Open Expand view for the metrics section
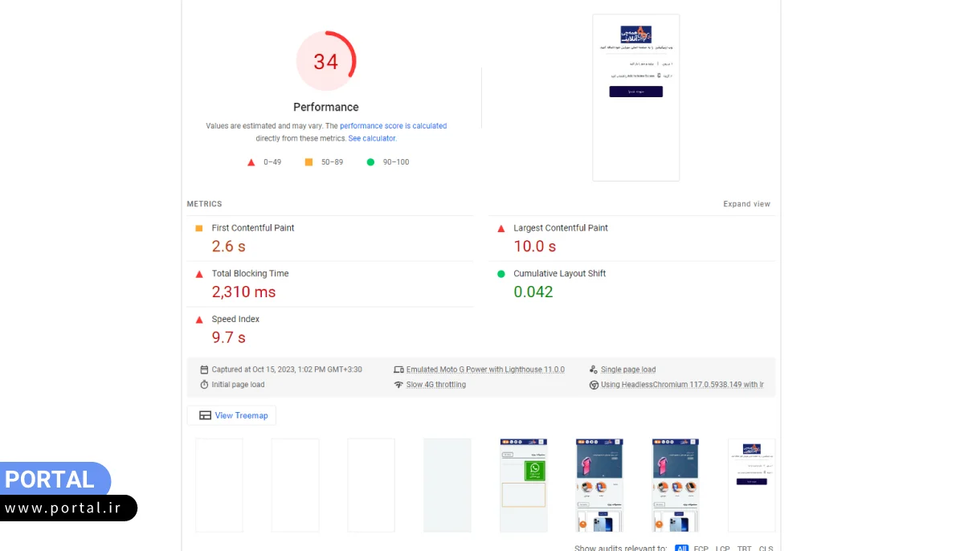Image resolution: width=964 pixels, height=551 pixels. (x=746, y=203)
